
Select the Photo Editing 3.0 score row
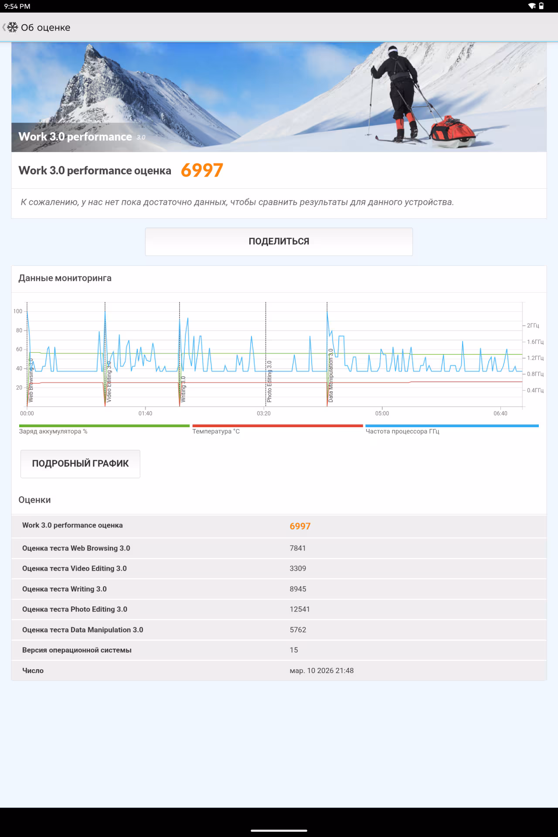[x=279, y=609]
